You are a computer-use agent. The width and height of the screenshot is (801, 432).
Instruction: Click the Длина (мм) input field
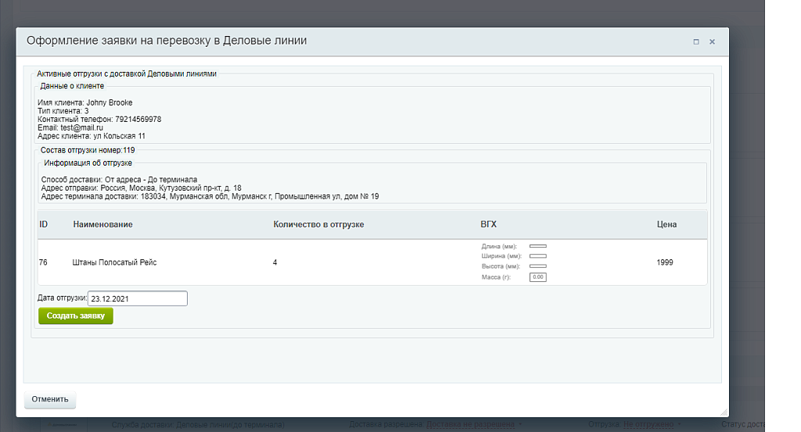pyautogui.click(x=538, y=246)
